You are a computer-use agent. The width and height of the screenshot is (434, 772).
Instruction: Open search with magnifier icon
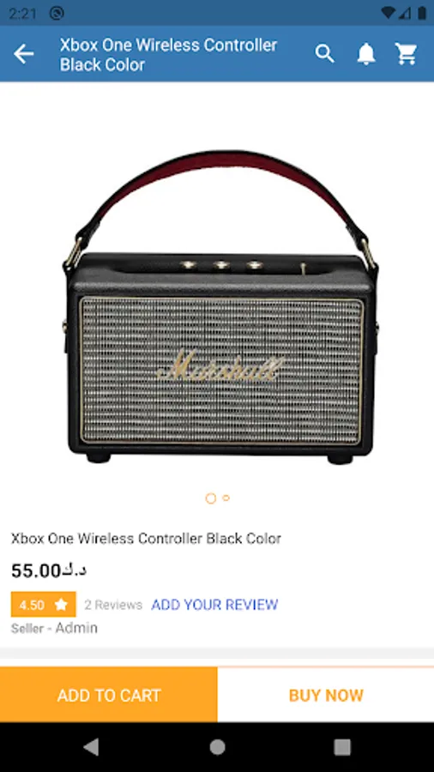(x=325, y=54)
